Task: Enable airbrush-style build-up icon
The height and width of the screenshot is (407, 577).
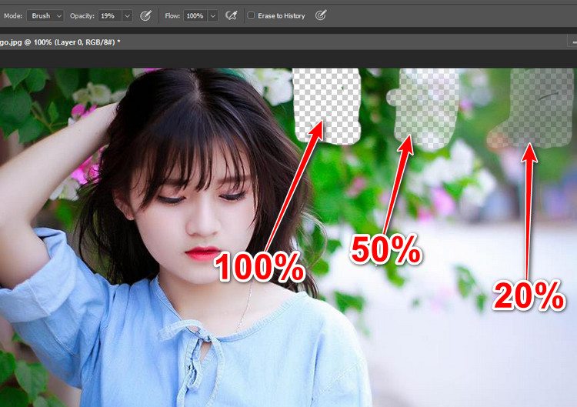Action: coord(231,15)
